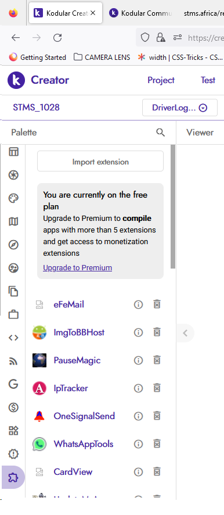The height and width of the screenshot is (515, 224).
Task: Click the padlock site security icon
Action: 161,37
